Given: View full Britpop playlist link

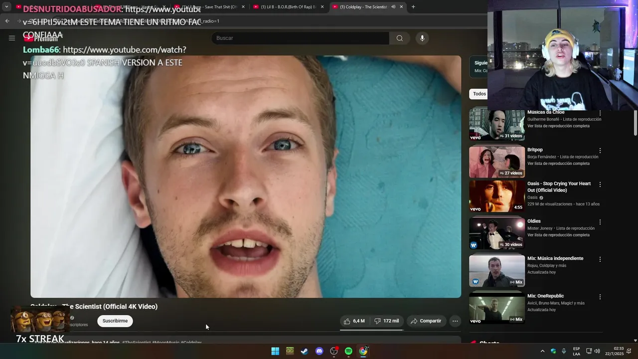Looking at the screenshot, I should tap(558, 164).
